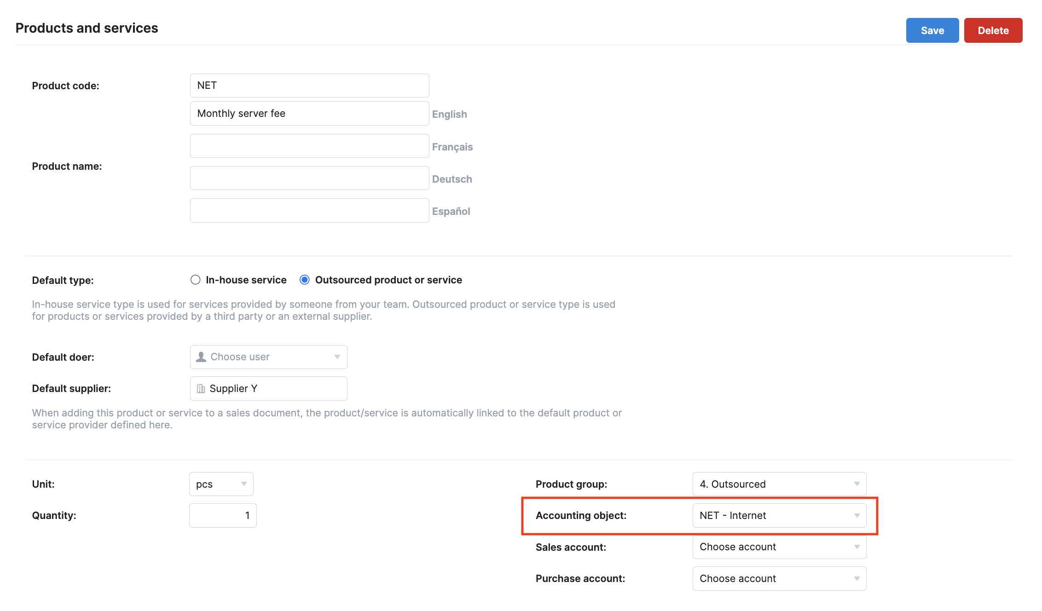
Task: Open the Purchase account Choose account dropdown
Action: tap(779, 578)
